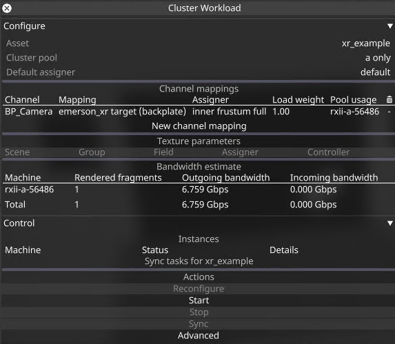
Task: Collapse the Control section arrow
Action: pyautogui.click(x=390, y=223)
